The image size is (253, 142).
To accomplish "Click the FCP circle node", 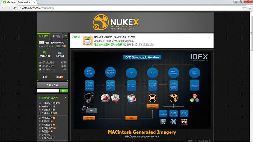I will click(131, 73).
